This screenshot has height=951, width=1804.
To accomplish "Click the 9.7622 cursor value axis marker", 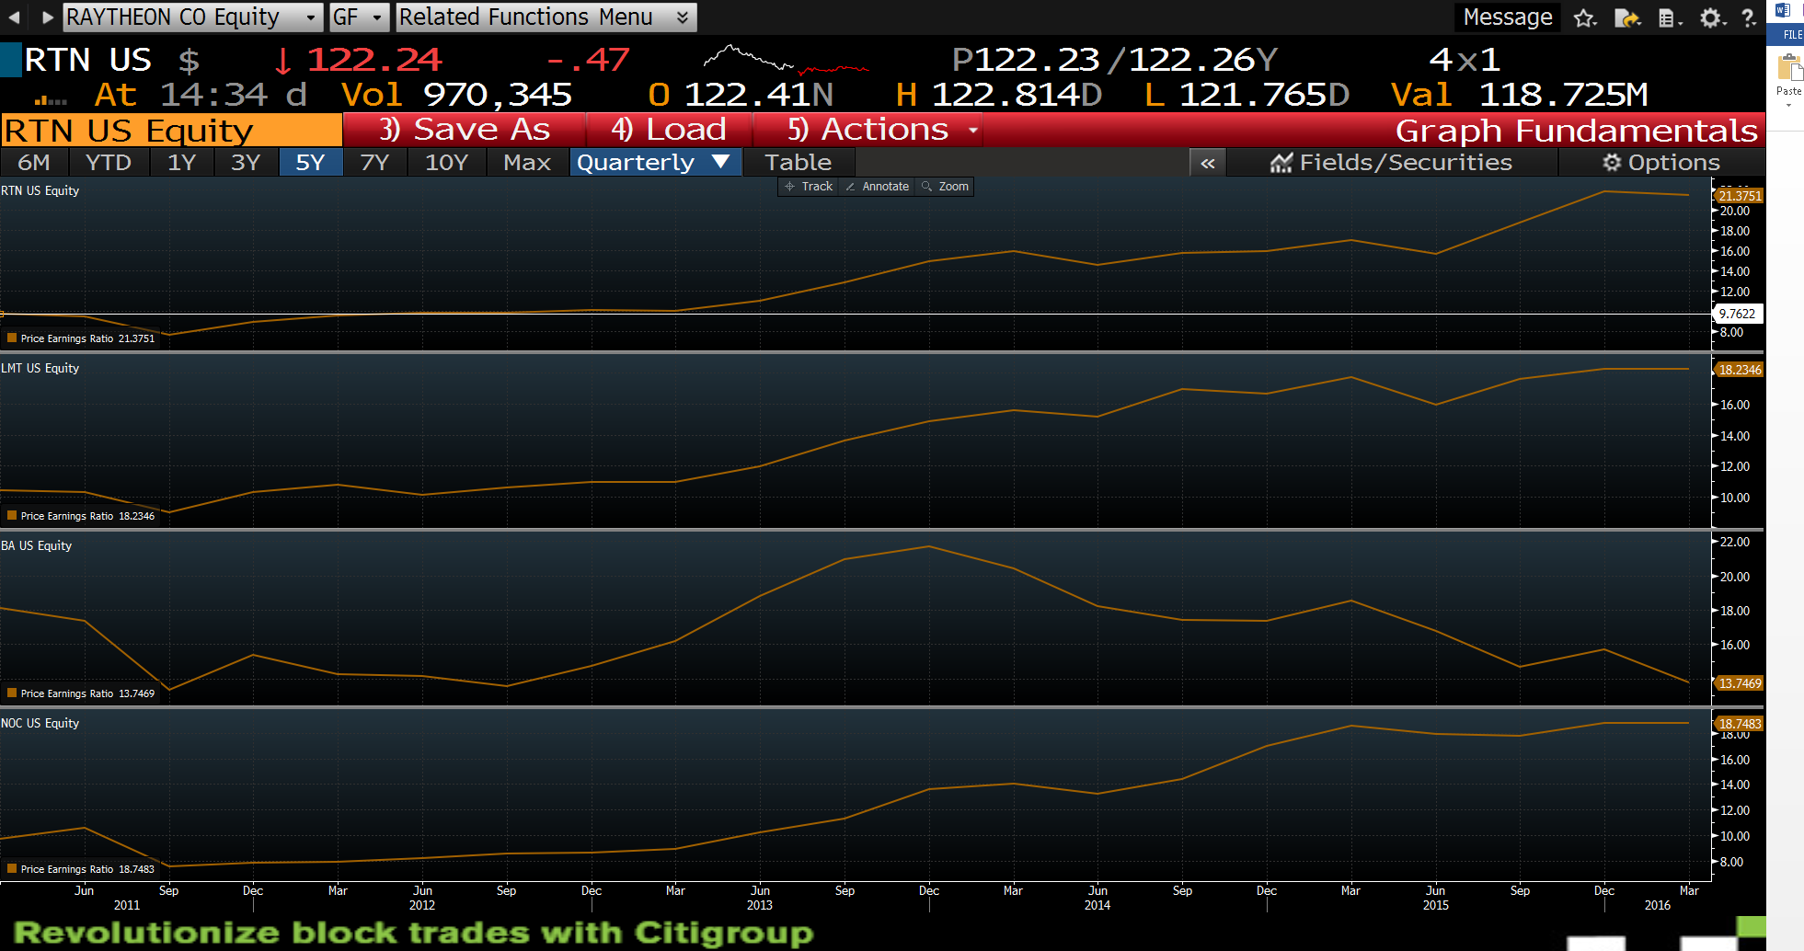I will (1737, 314).
